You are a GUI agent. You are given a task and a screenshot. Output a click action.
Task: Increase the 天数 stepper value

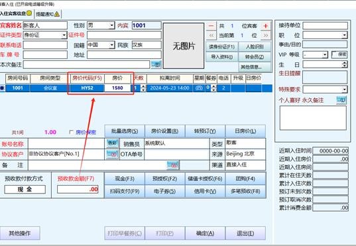pos(143,86)
